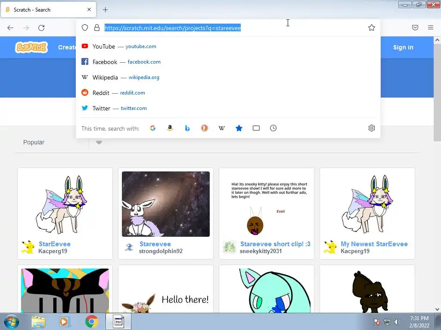This screenshot has width=441, height=330.
Task: Close the Scratch - Search tab
Action: (x=89, y=9)
